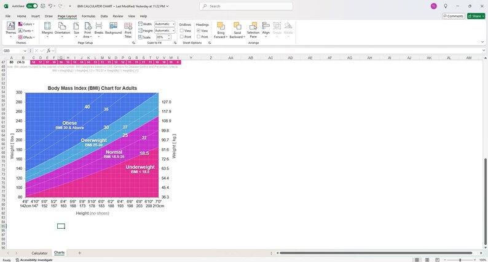This screenshot has height=262, width=488.
Task: Switch to Normal view in status bar
Action: tap(417, 260)
